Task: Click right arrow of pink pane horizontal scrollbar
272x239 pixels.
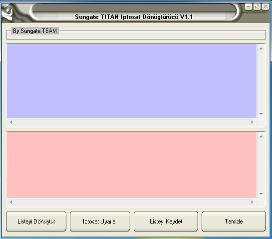Action: 253,202
